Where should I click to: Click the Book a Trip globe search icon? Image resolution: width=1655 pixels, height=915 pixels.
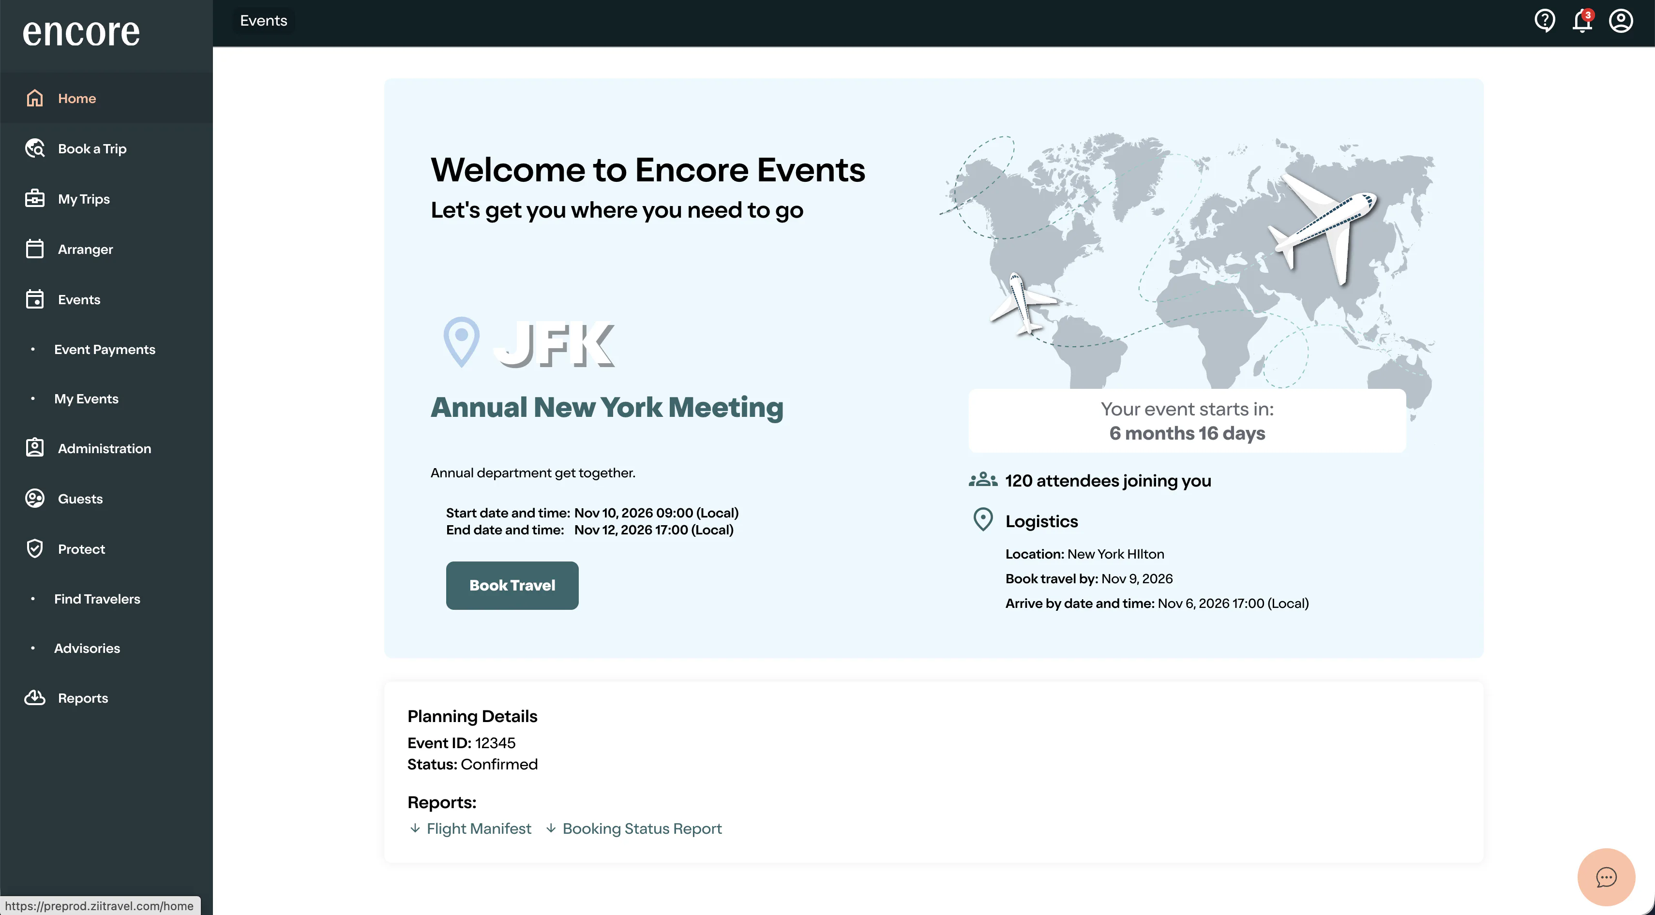tap(35, 148)
